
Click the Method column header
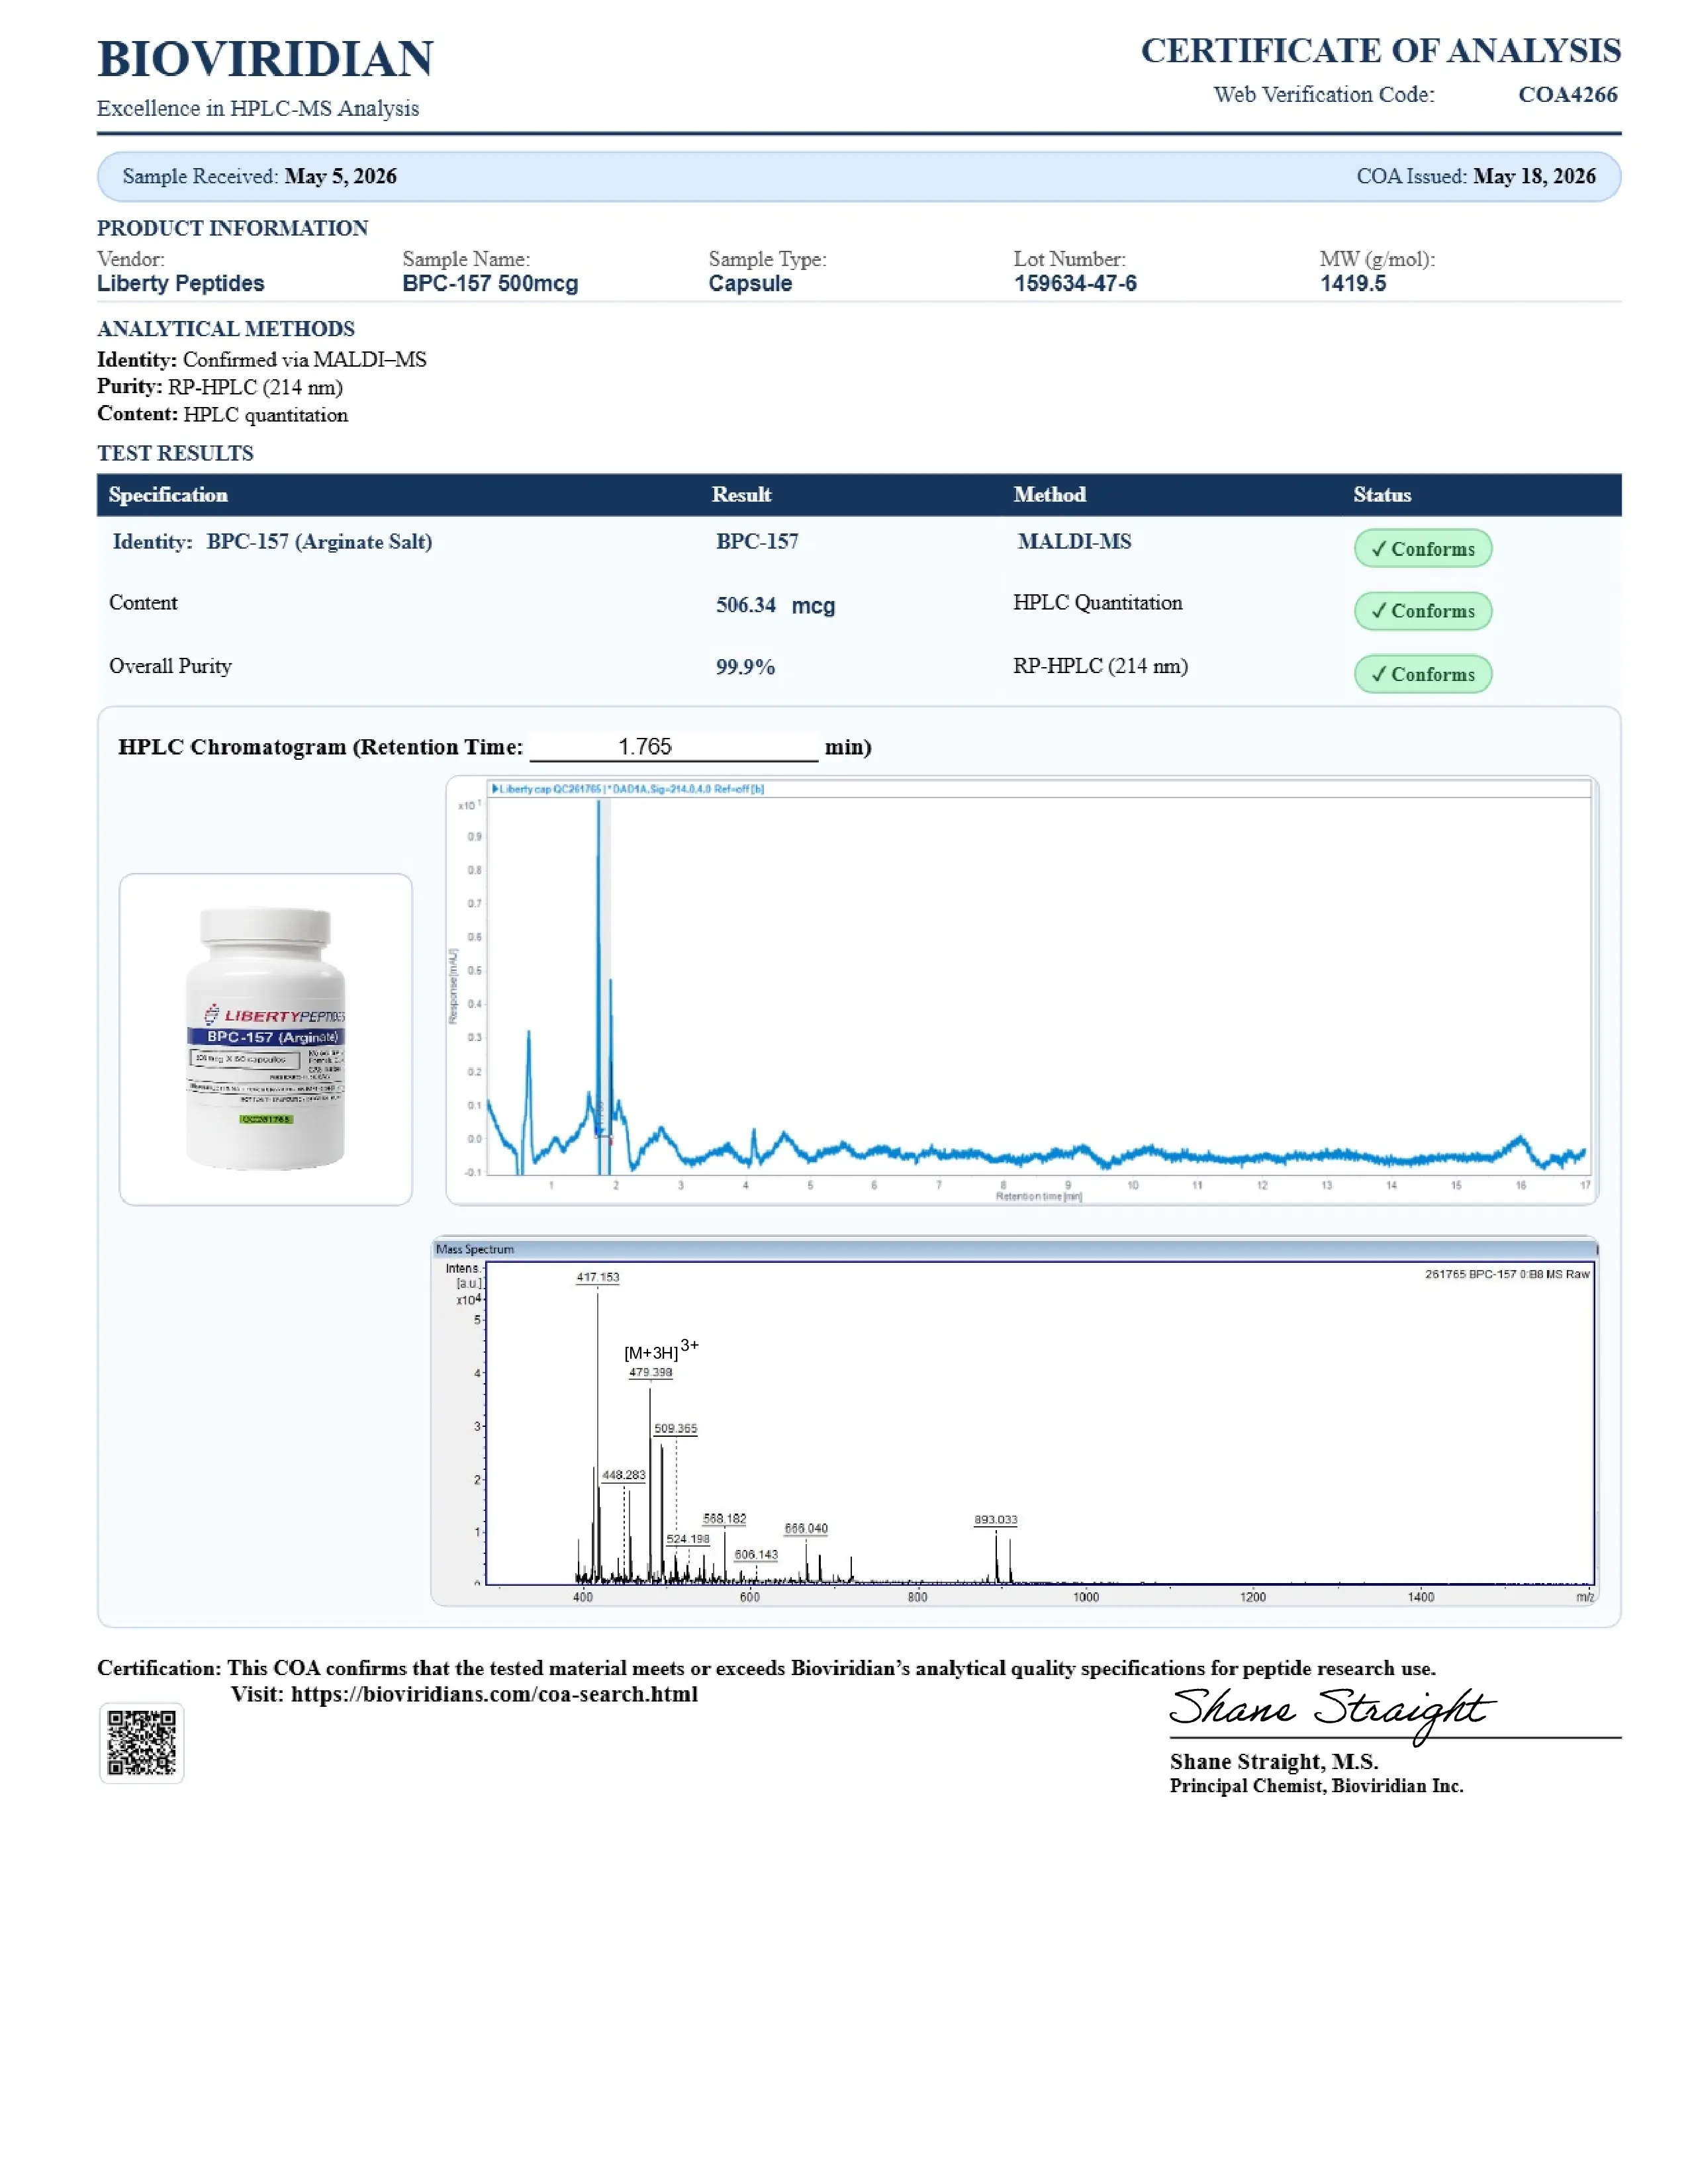pyautogui.click(x=1049, y=495)
